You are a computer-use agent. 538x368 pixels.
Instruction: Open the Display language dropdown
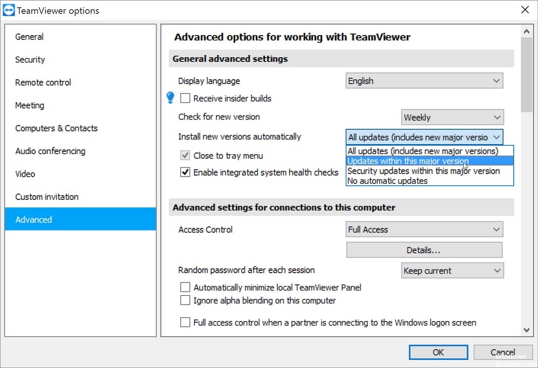point(424,81)
